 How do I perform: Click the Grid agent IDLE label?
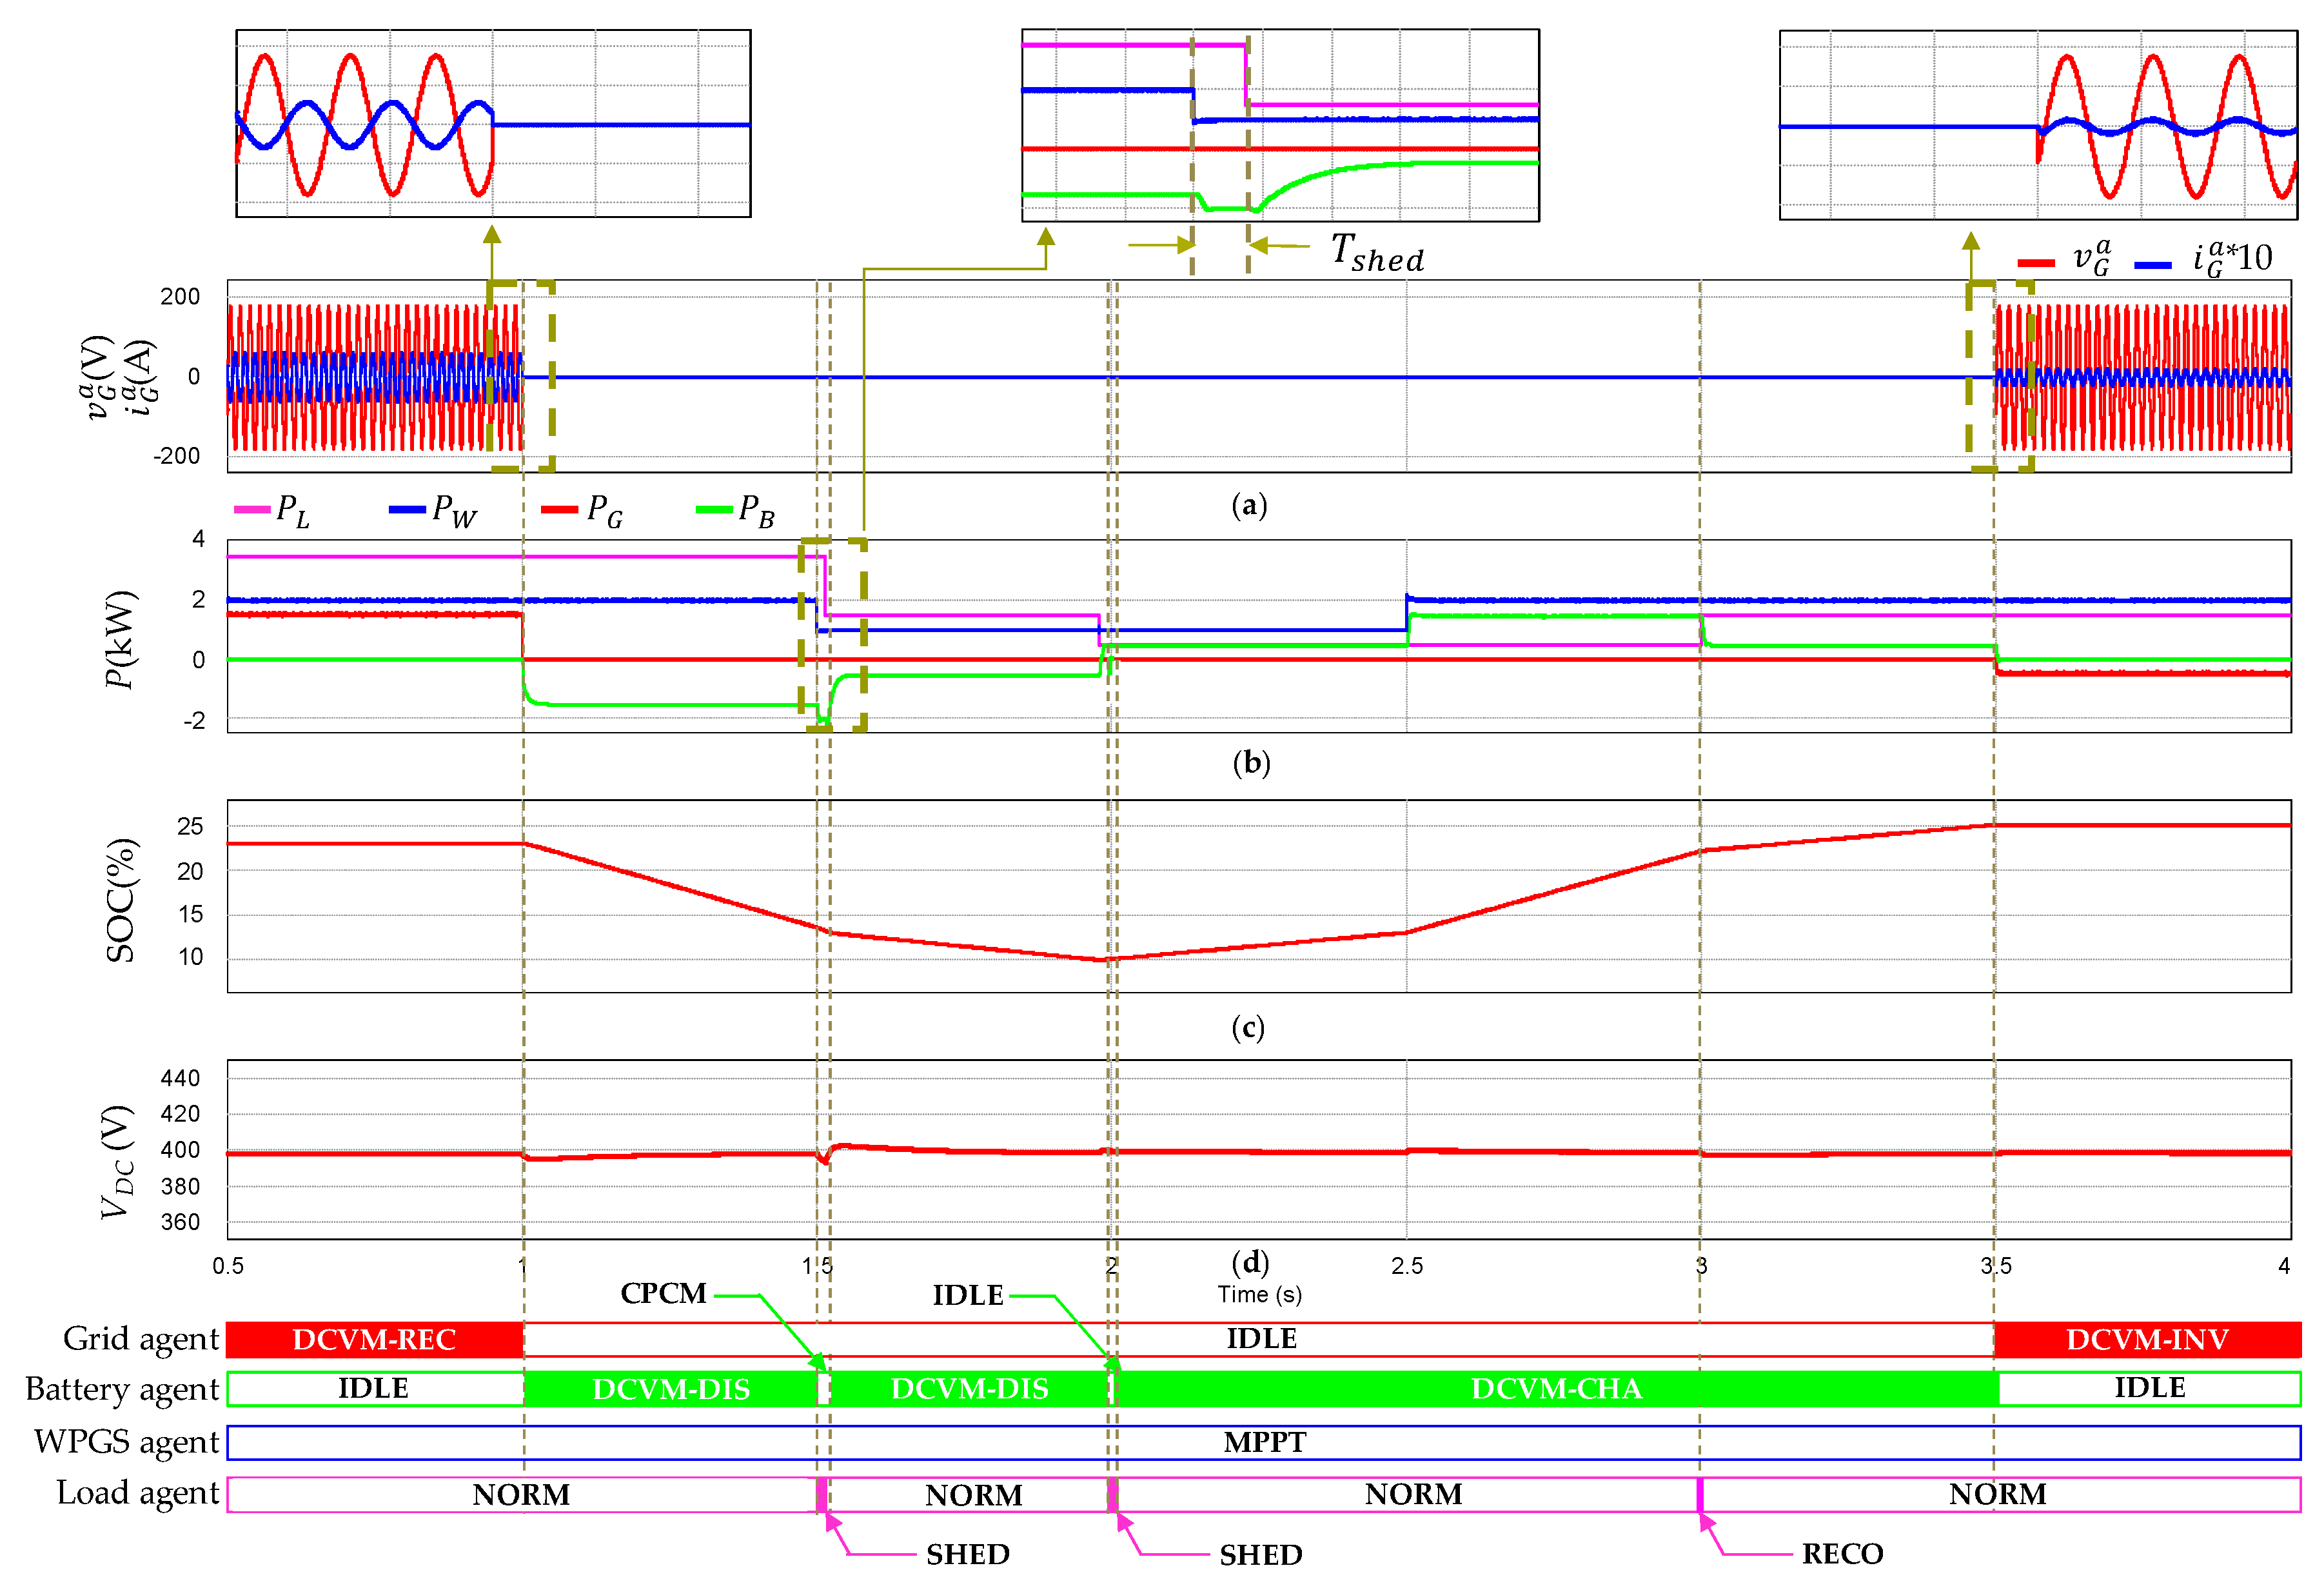[1261, 1338]
